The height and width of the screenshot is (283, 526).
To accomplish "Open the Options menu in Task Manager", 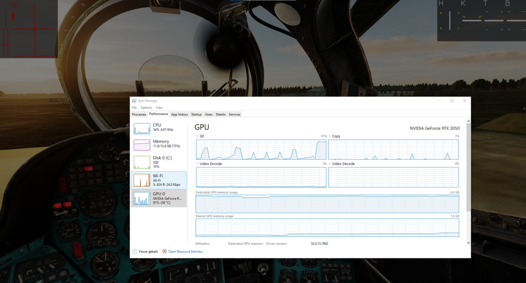I will (146, 108).
